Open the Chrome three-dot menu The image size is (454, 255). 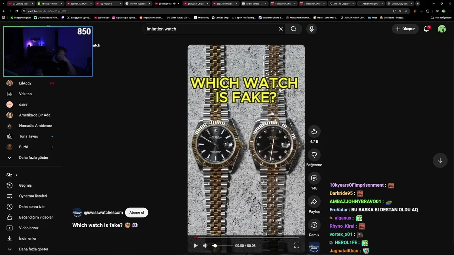click(450, 11)
